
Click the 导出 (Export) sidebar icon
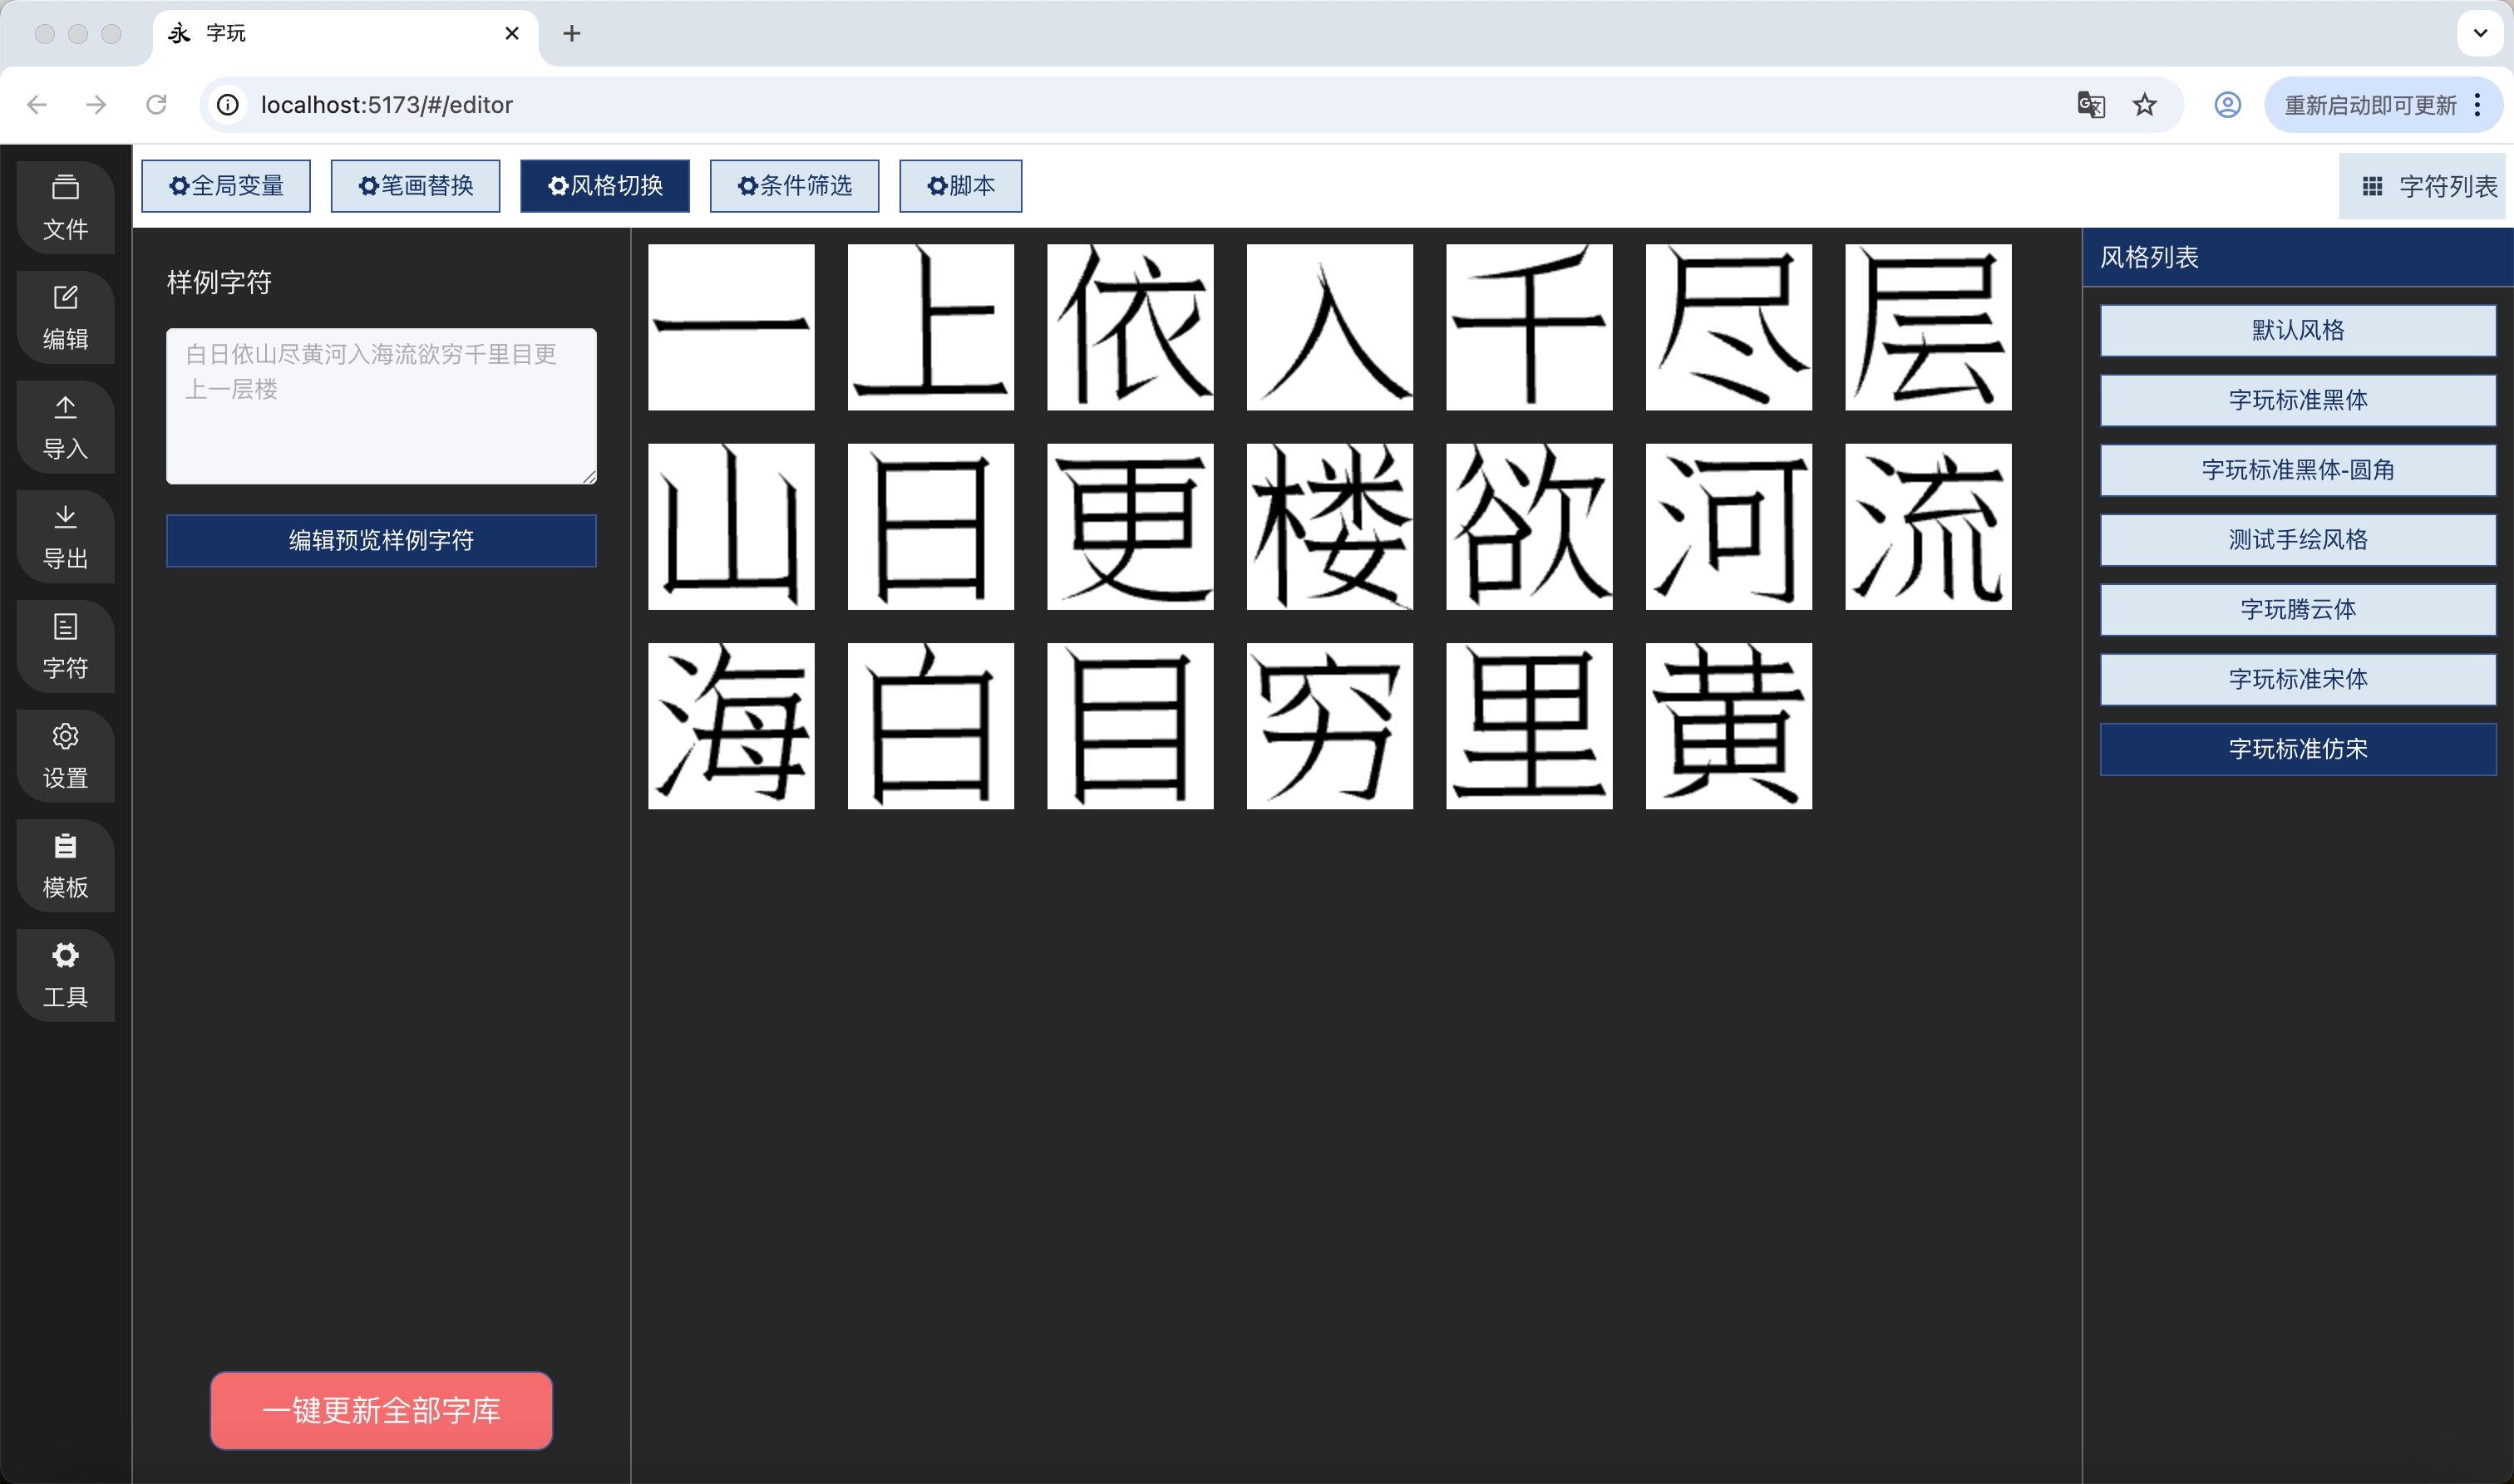click(x=65, y=537)
